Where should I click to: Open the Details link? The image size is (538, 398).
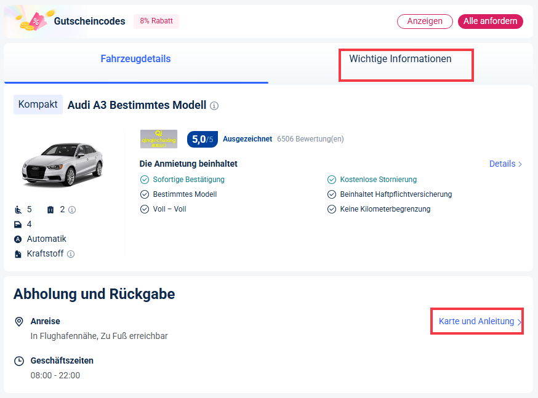(x=505, y=164)
